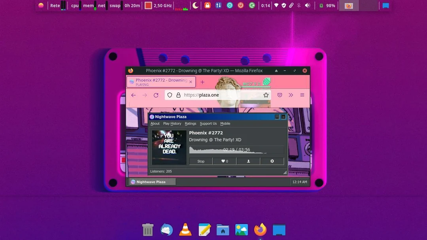This screenshot has height=240, width=427.
Task: Click the heart to like current track
Action: click(x=224, y=161)
